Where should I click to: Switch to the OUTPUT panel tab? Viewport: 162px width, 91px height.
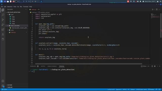coord(43,66)
